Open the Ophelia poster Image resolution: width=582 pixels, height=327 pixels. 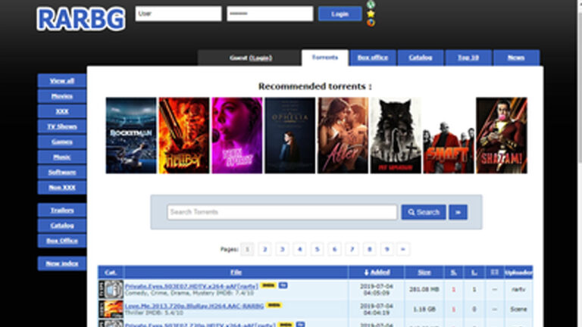tap(290, 135)
